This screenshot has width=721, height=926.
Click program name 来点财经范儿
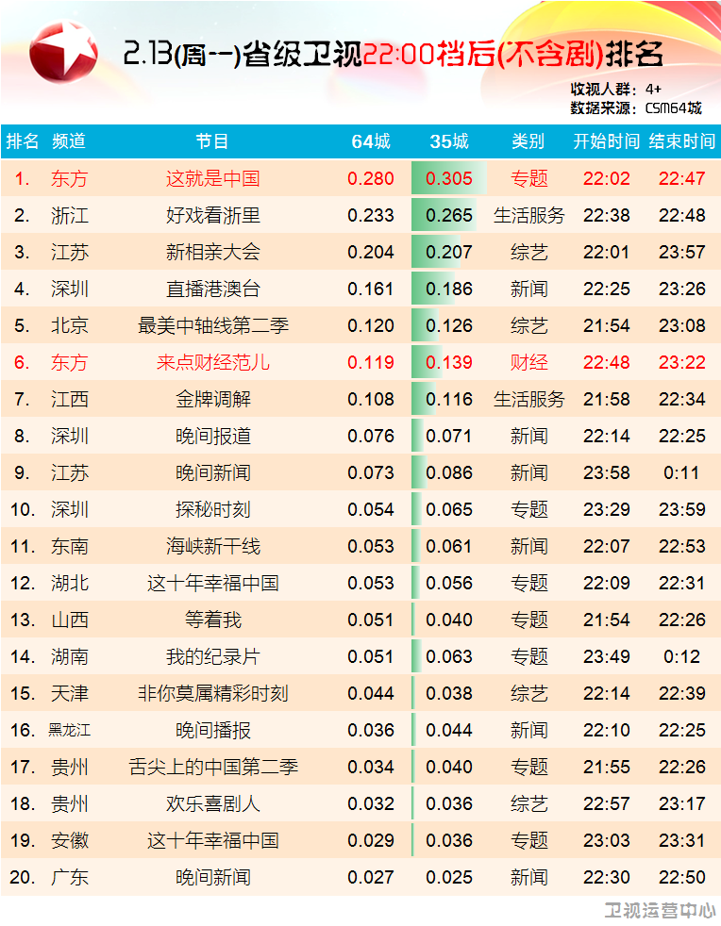point(212,362)
